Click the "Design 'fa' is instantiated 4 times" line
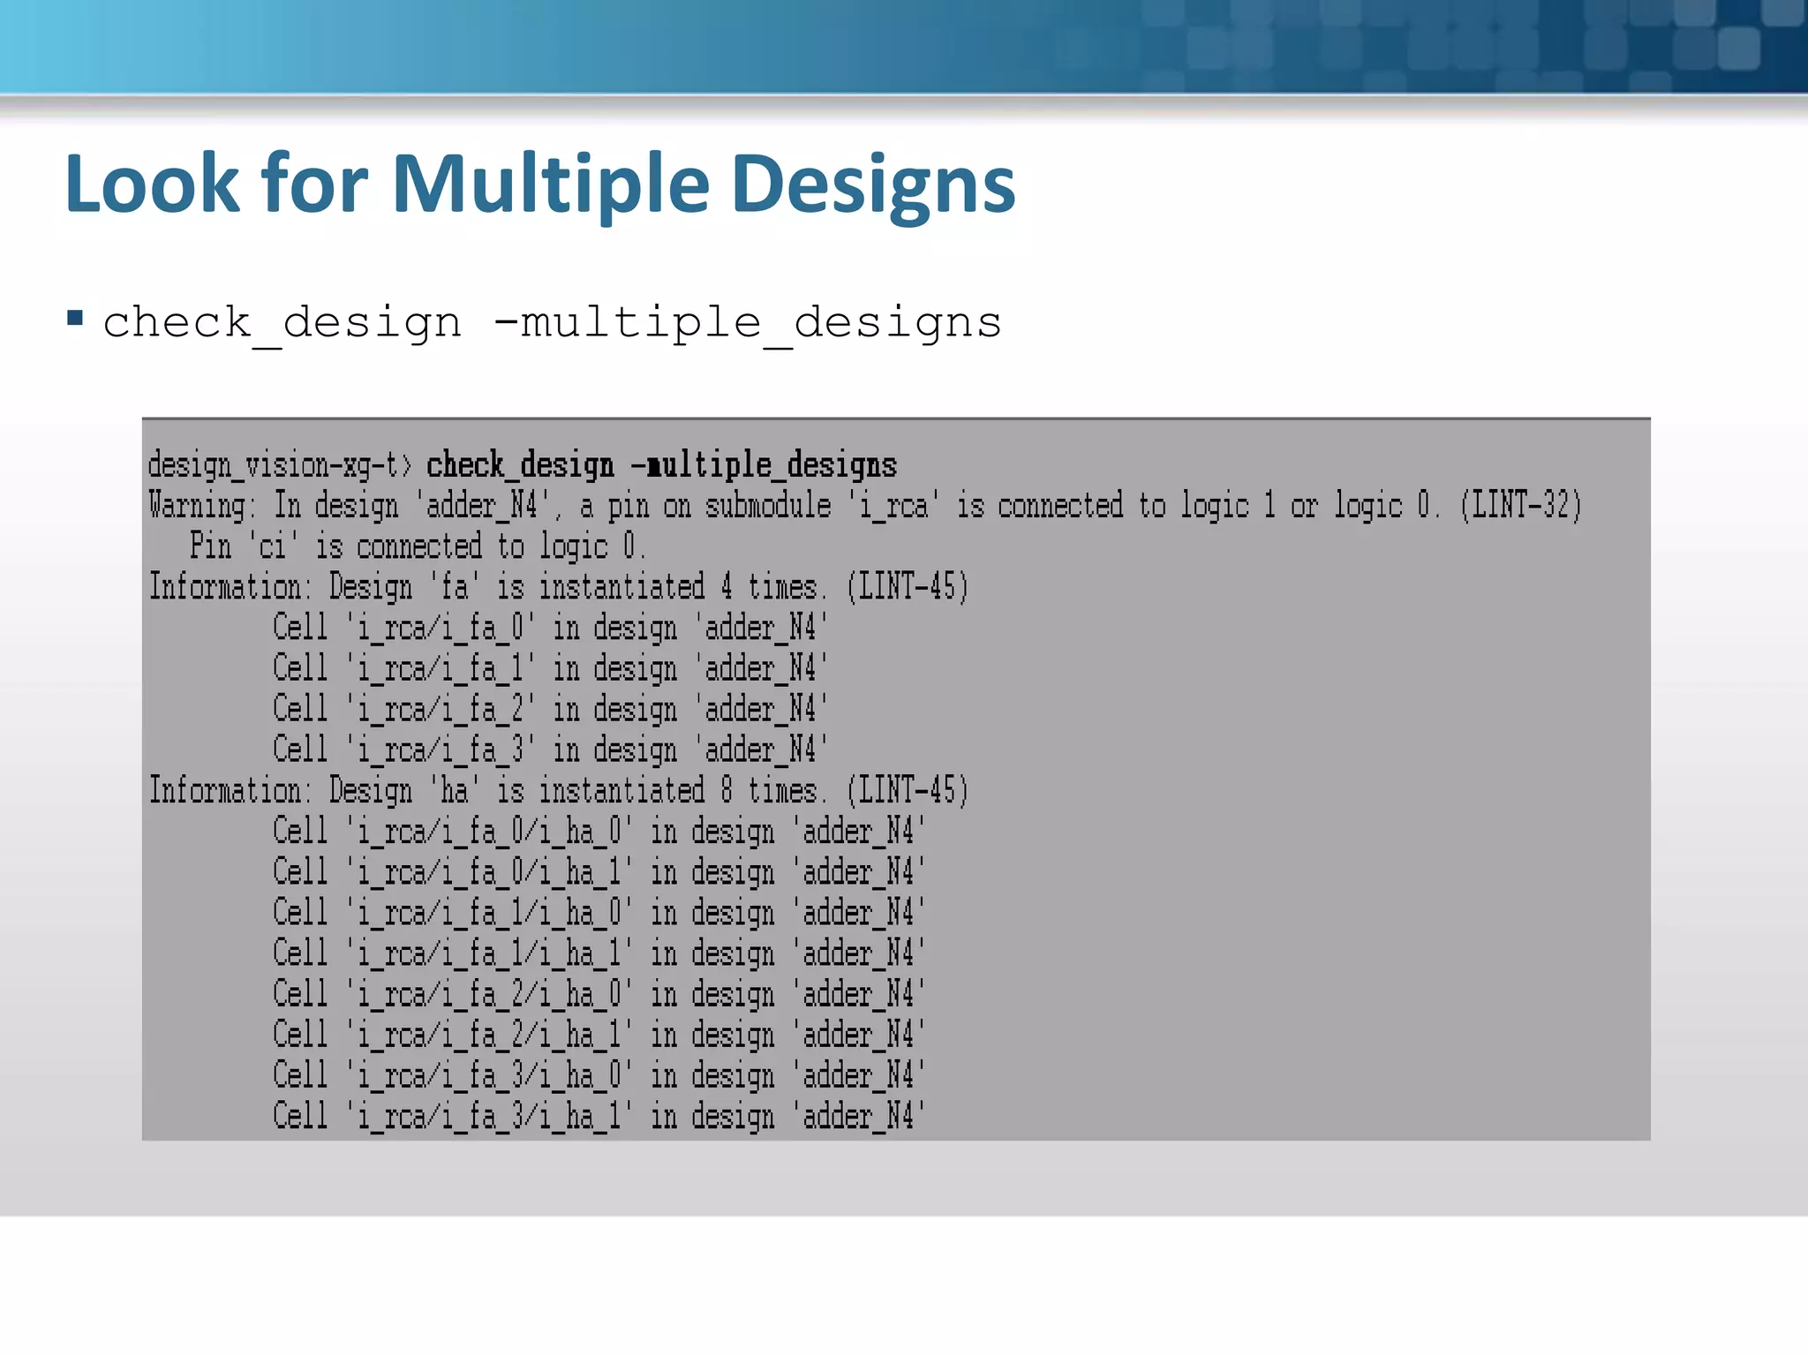The width and height of the screenshot is (1808, 1356). tap(558, 587)
